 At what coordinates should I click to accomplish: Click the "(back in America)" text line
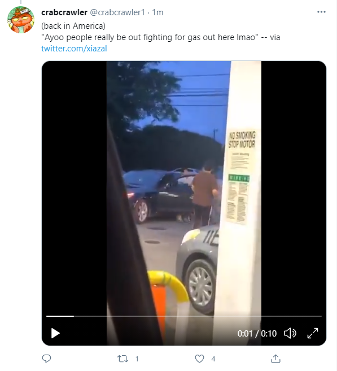pos(73,26)
